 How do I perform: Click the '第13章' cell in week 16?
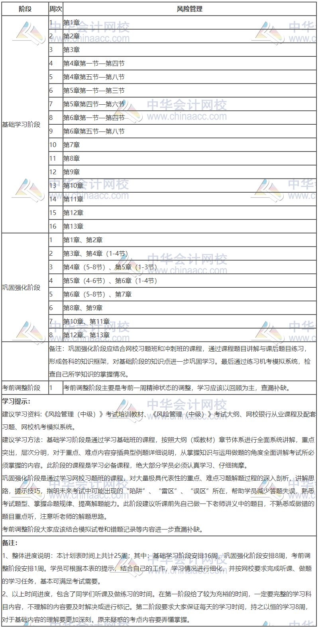click(190, 227)
